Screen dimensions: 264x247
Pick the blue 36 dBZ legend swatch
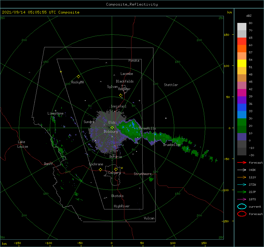click(x=242, y=107)
